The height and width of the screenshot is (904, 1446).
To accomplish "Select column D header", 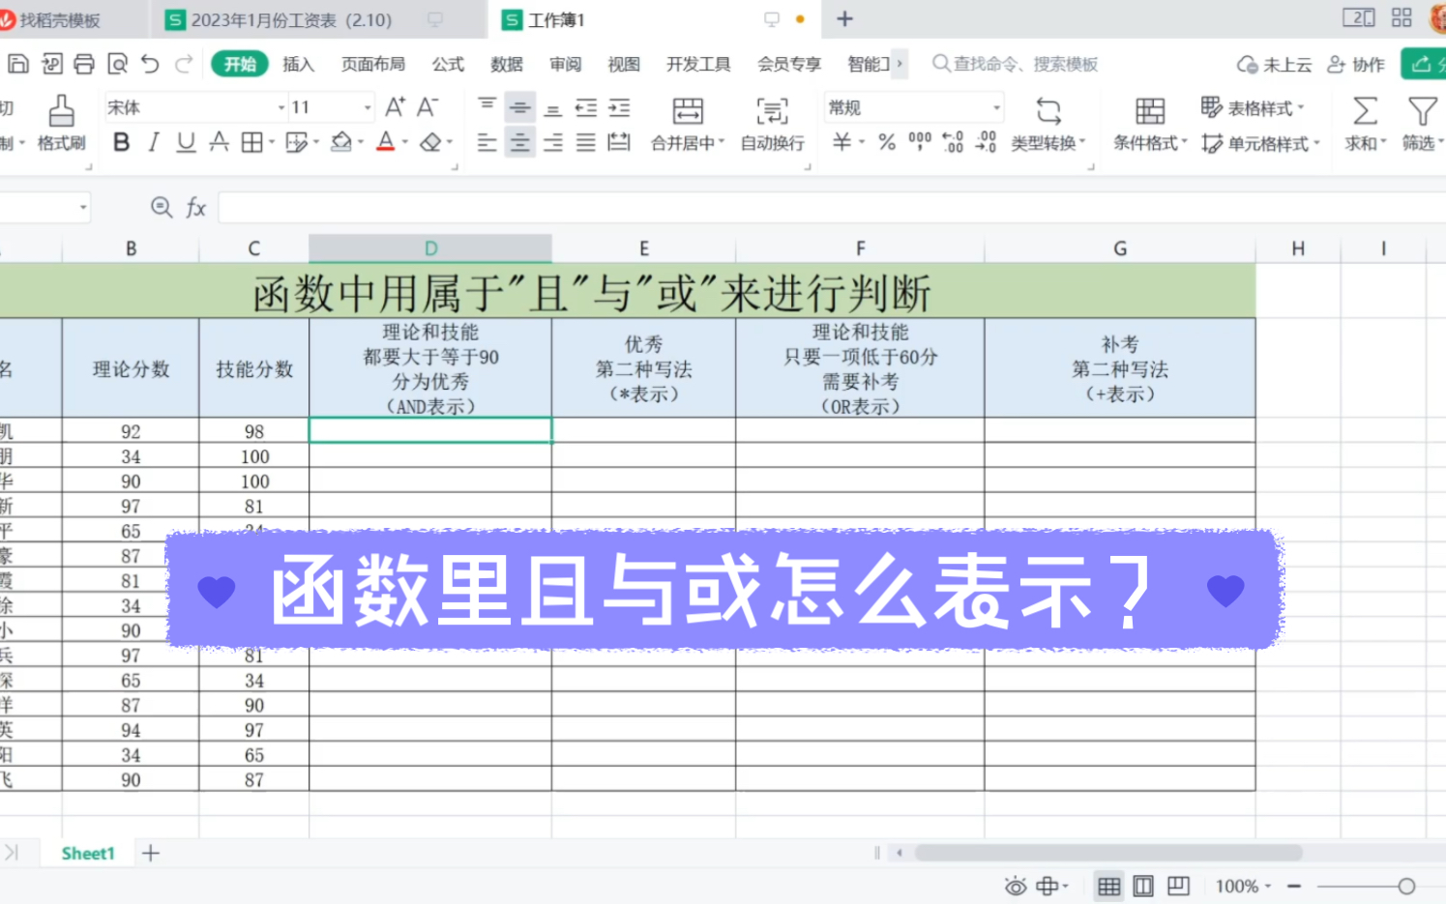I will click(x=430, y=248).
